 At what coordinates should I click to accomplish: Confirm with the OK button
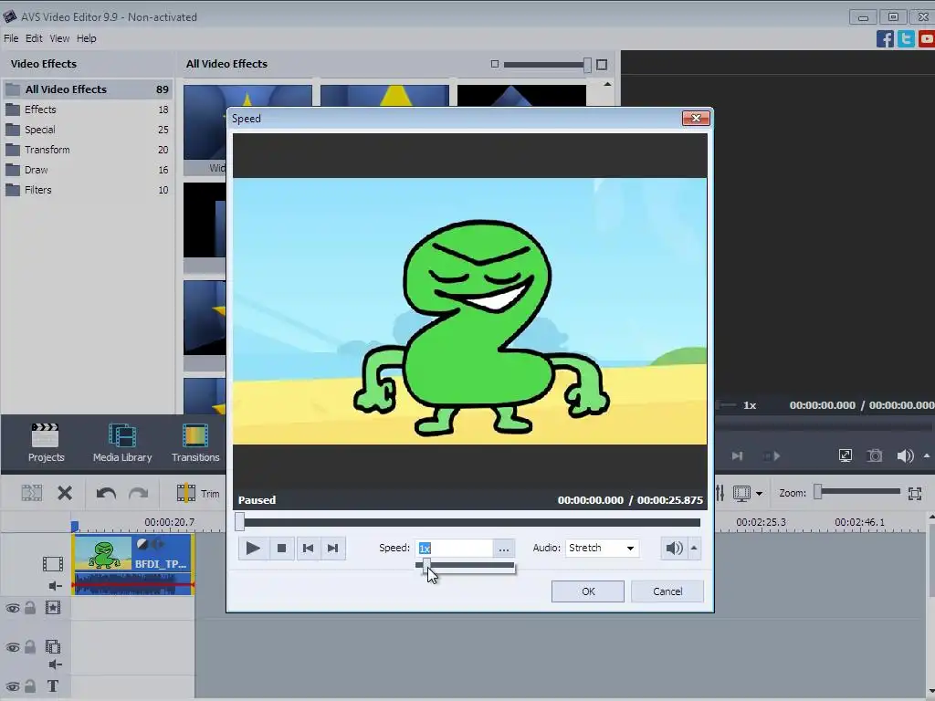pos(588,591)
